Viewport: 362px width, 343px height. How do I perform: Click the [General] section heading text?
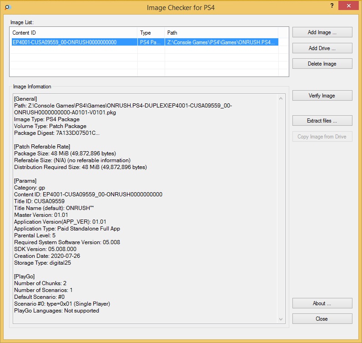pos(25,99)
